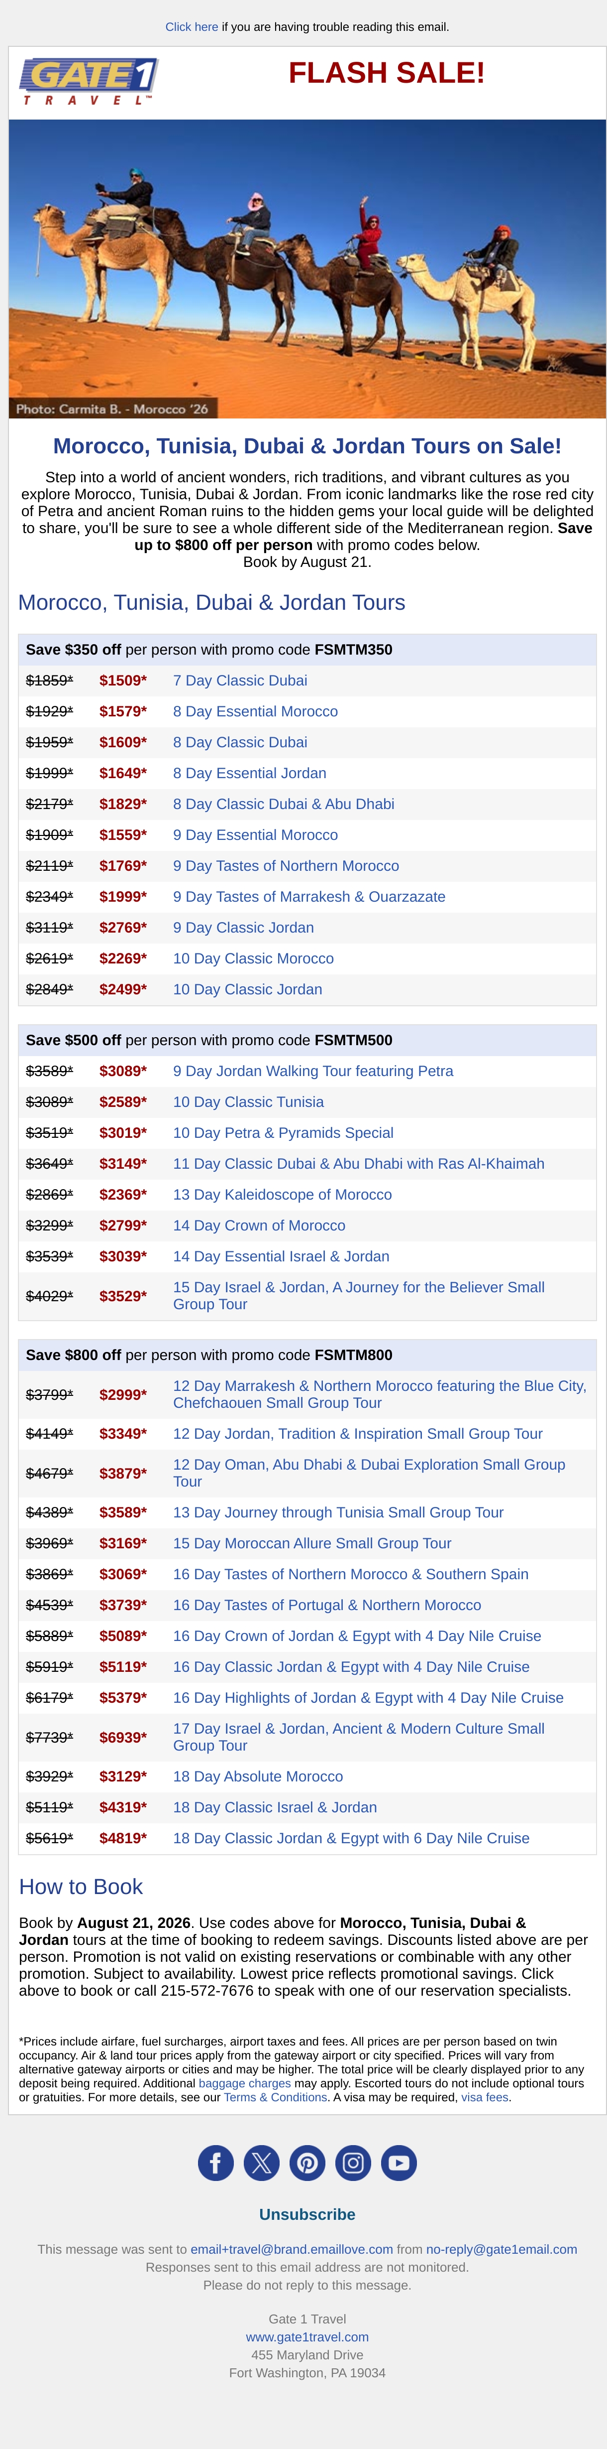
Task: Open 9 Day Tastes of Northern Morocco
Action: (x=286, y=866)
